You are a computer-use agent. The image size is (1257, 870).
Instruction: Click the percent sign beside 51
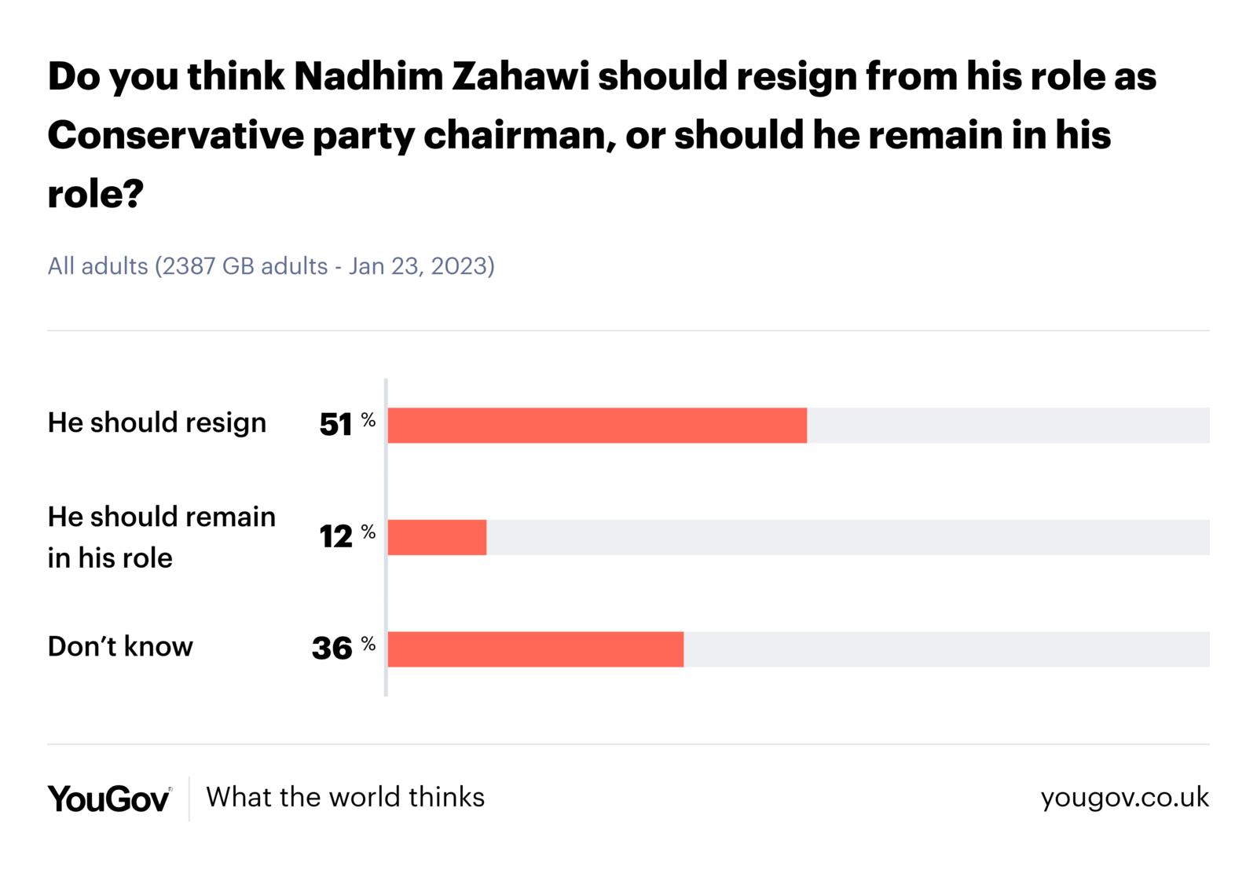[368, 420]
